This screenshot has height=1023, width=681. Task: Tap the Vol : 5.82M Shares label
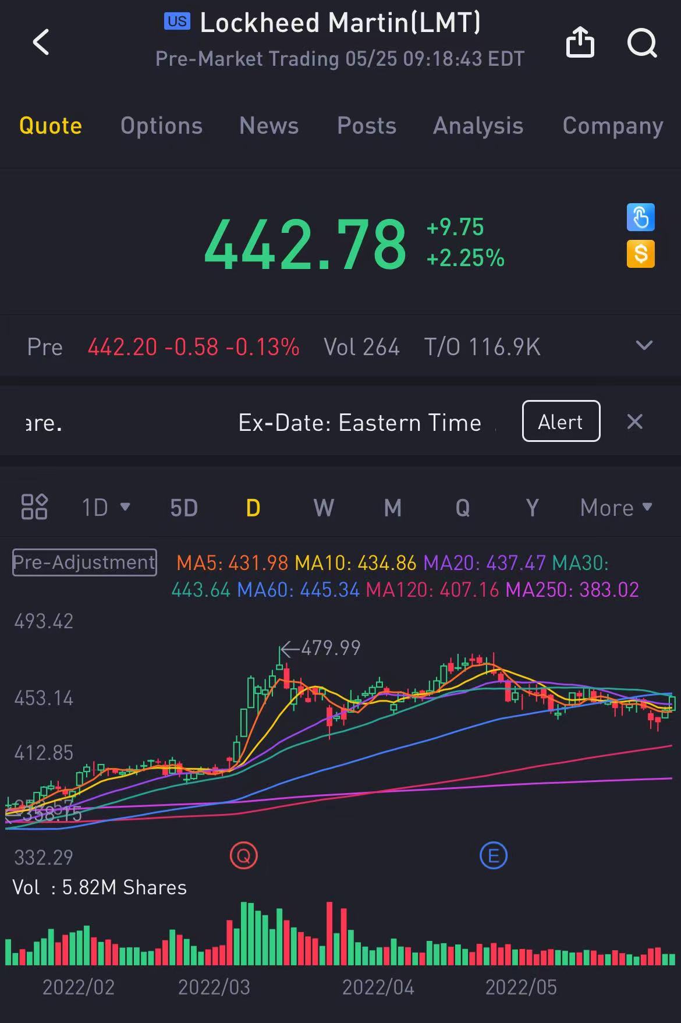click(x=100, y=887)
